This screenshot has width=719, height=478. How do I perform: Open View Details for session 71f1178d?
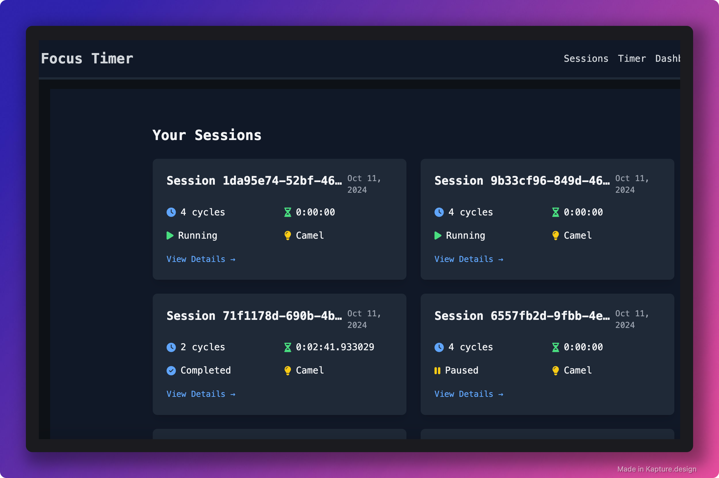tap(201, 394)
